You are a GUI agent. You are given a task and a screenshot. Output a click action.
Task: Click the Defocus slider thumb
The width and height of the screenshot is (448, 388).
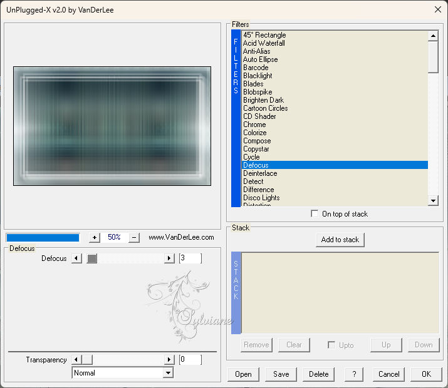[91, 258]
